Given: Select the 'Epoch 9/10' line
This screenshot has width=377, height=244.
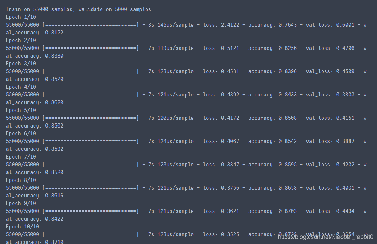Looking at the screenshot, I should [21, 204].
